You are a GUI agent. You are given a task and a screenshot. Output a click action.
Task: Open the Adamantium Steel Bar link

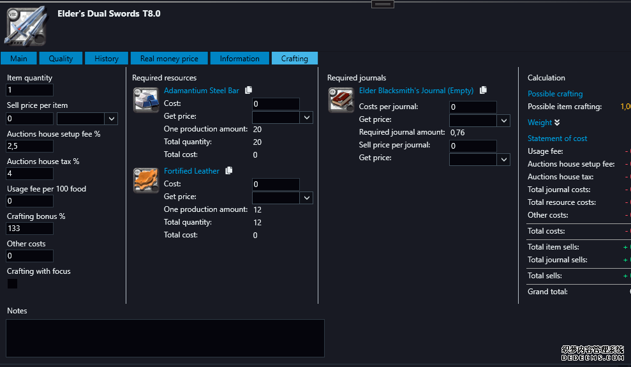(x=201, y=91)
